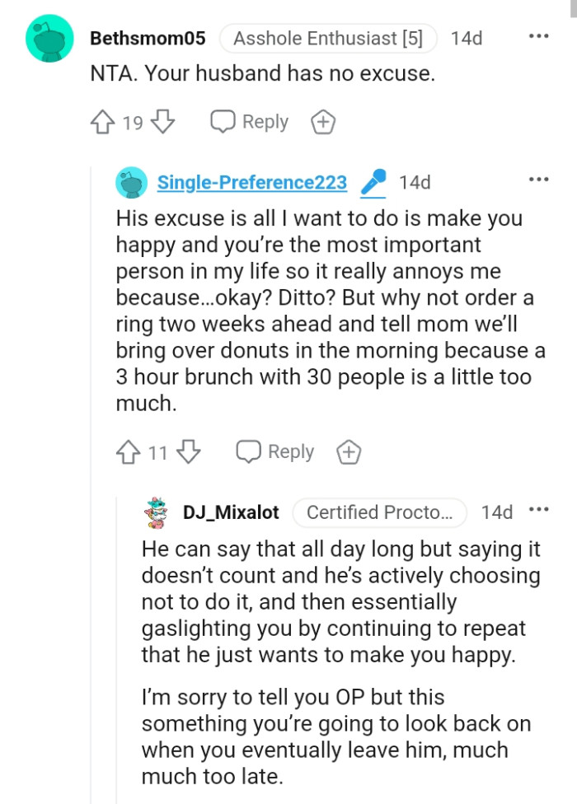The width and height of the screenshot is (577, 804).
Task: Open the overflow menu on DJ_Mixalot's comment
Action: click(540, 512)
